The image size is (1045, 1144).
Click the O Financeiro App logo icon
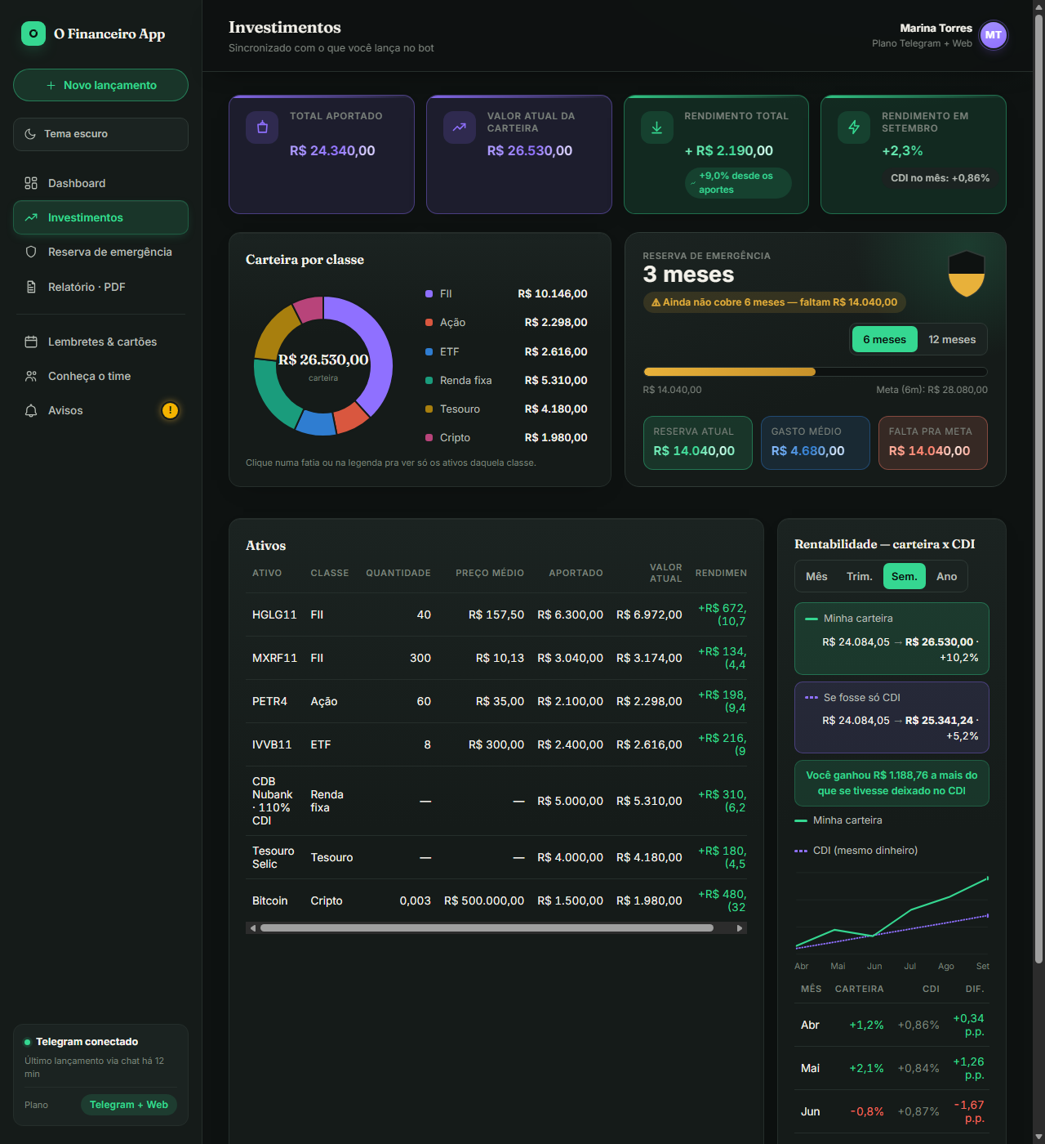33,34
